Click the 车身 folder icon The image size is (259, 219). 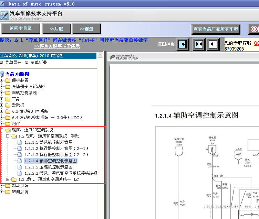(8, 99)
